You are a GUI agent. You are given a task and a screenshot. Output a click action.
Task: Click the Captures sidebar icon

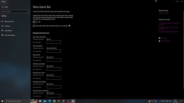coord(2,26)
